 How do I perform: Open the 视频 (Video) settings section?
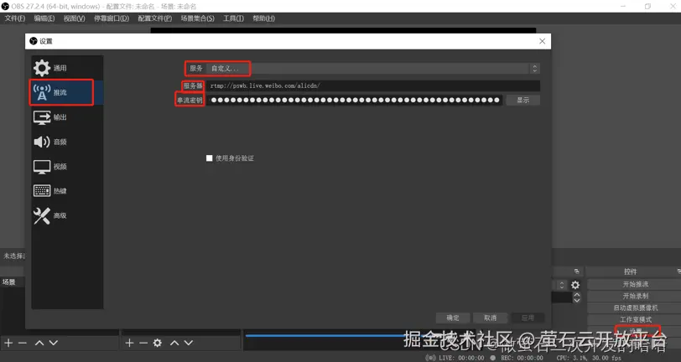pos(67,166)
